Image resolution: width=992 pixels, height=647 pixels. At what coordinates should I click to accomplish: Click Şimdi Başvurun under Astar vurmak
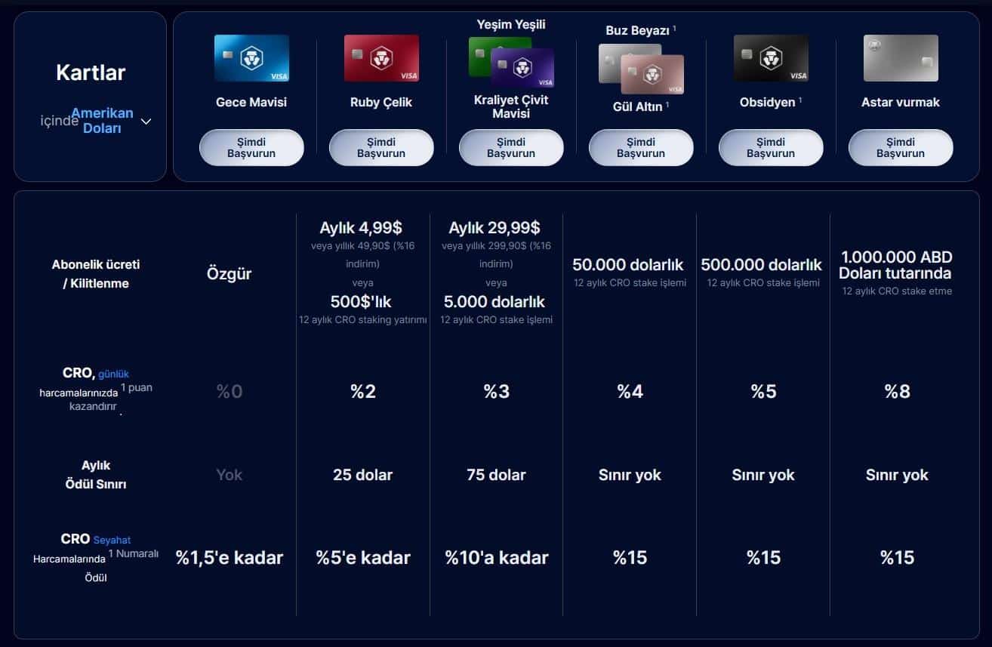point(900,147)
